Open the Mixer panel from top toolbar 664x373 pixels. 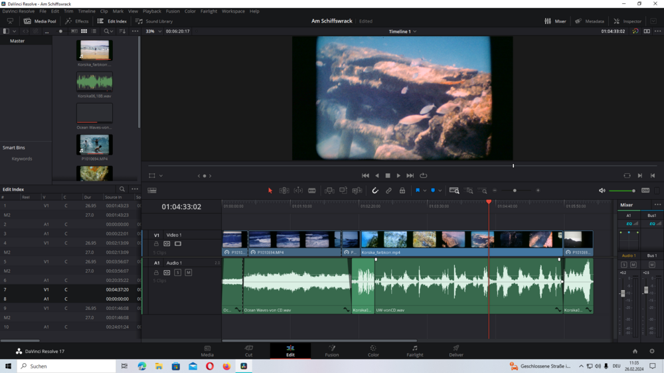pos(555,21)
